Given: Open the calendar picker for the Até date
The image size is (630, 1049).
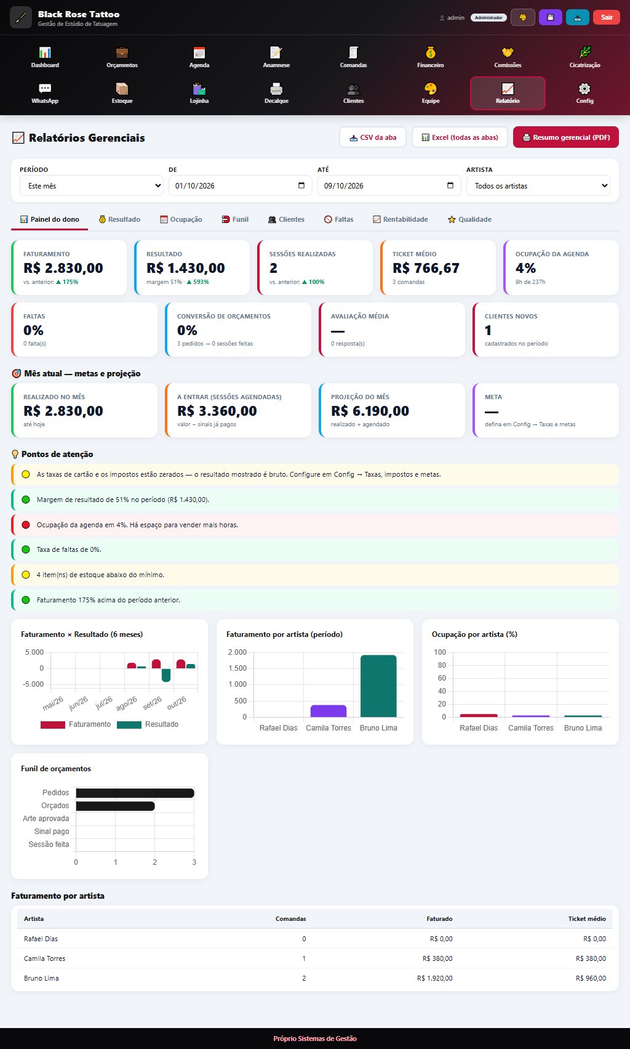Looking at the screenshot, I should tap(450, 185).
